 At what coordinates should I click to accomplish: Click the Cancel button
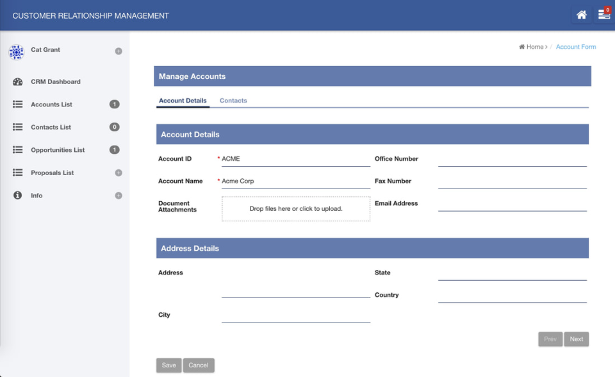[199, 365]
